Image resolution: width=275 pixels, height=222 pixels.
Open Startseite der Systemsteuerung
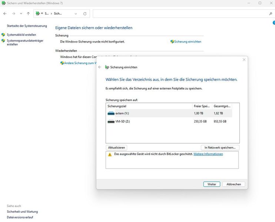[27, 26]
